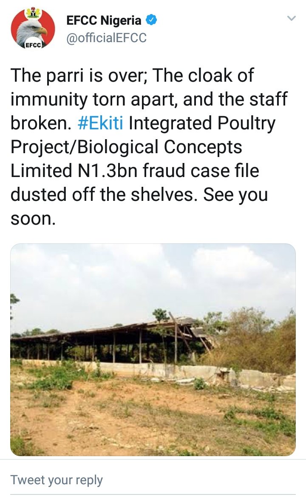Visit the @officialEFCC handle
The image size is (306, 497).
tap(106, 38)
